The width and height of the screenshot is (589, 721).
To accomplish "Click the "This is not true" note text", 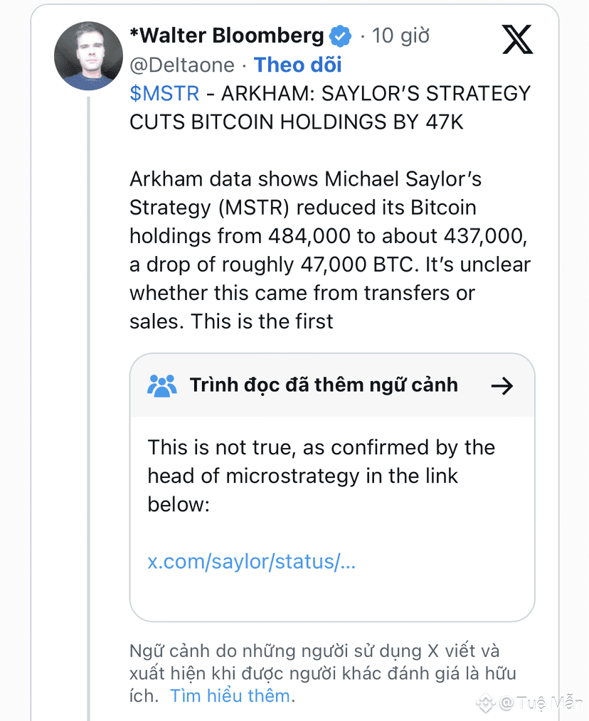I will (321, 475).
